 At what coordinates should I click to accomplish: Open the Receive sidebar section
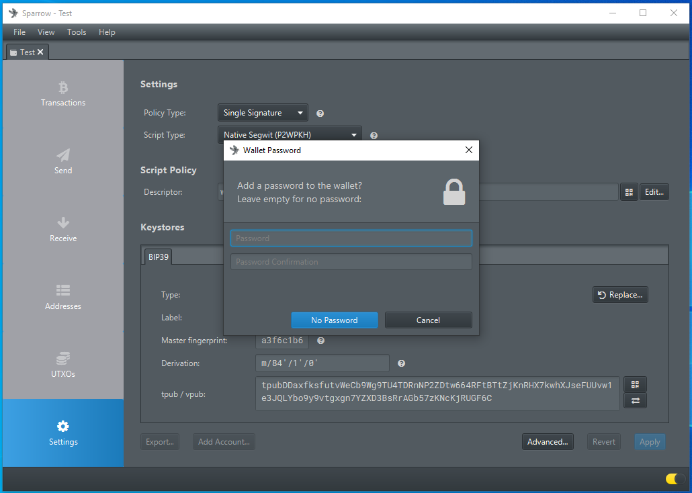[x=63, y=230]
